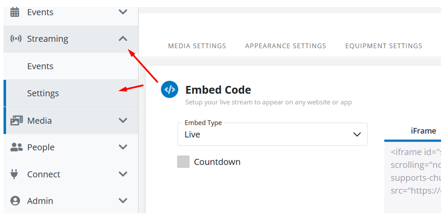This screenshot has height=223, width=445.
Task: Enable the Countdown checkbox
Action: point(183,162)
